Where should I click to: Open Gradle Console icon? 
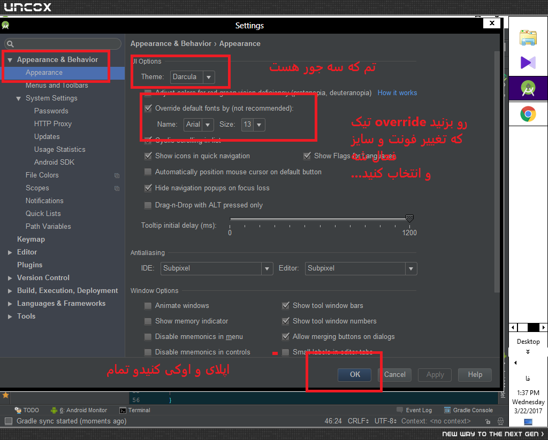(447, 410)
